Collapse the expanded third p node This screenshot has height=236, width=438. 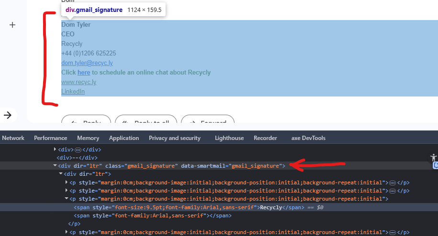pyautogui.click(x=66, y=199)
